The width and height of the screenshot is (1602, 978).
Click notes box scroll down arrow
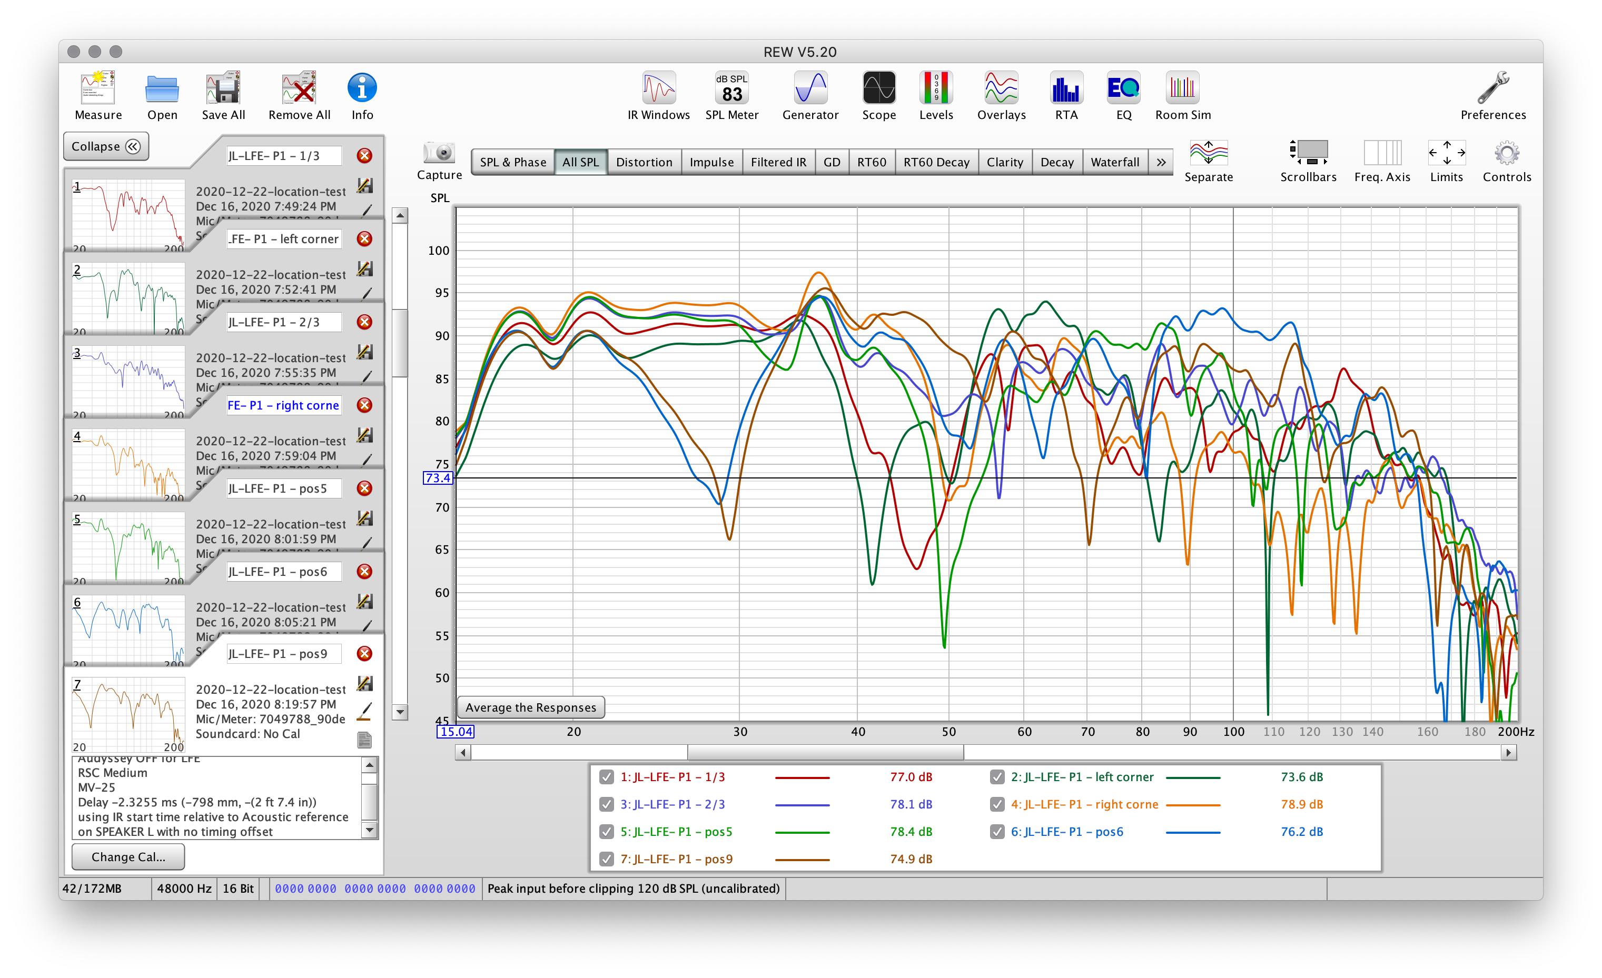tap(369, 831)
